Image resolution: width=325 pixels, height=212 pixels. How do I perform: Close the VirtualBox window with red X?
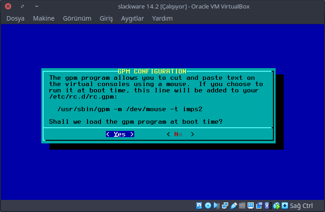(8, 6)
